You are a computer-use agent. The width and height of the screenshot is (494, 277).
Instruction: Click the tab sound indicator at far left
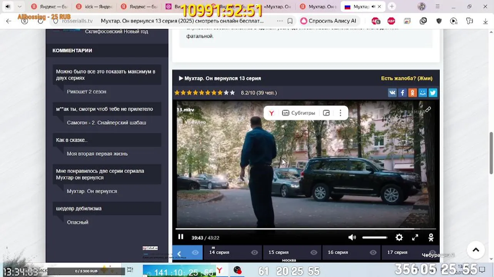(x=8, y=7)
